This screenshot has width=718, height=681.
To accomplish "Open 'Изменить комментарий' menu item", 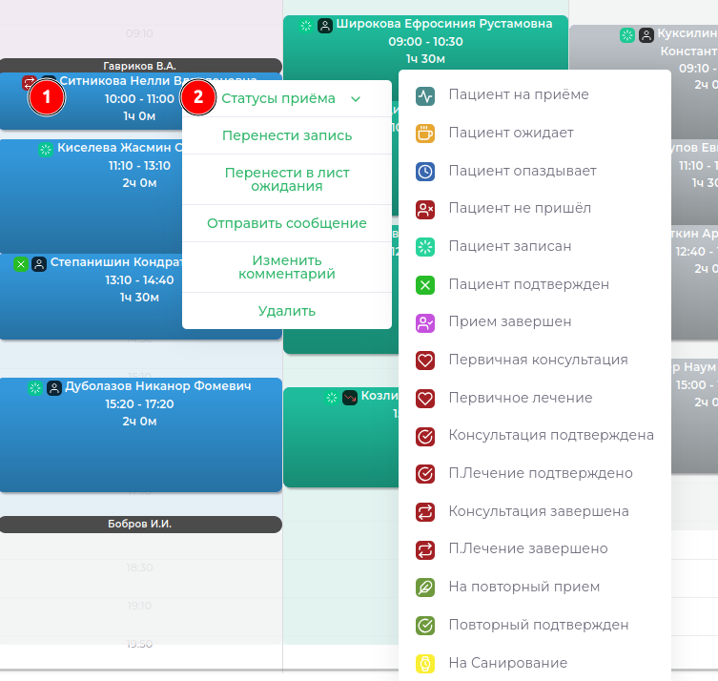I will pos(287,267).
